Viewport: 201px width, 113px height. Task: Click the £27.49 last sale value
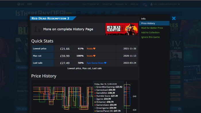65,63
